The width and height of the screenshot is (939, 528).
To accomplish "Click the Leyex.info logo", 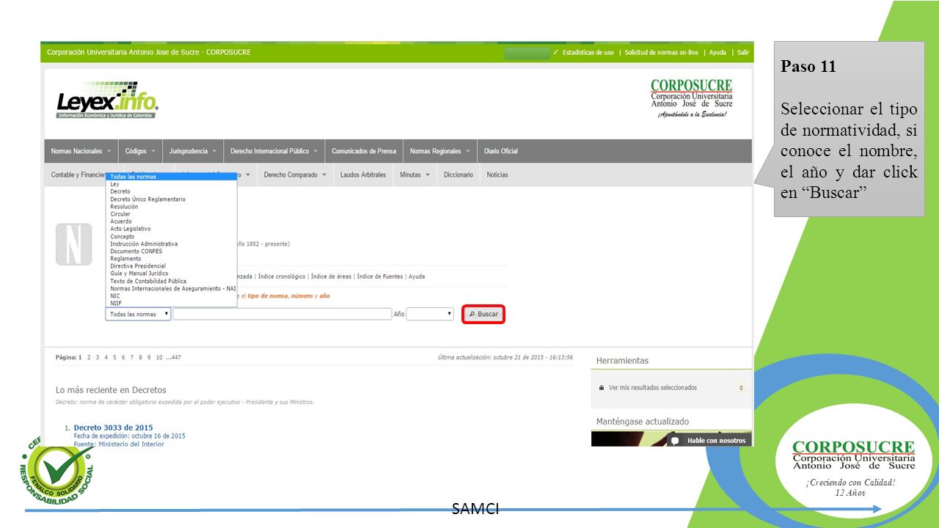I will tap(107, 100).
